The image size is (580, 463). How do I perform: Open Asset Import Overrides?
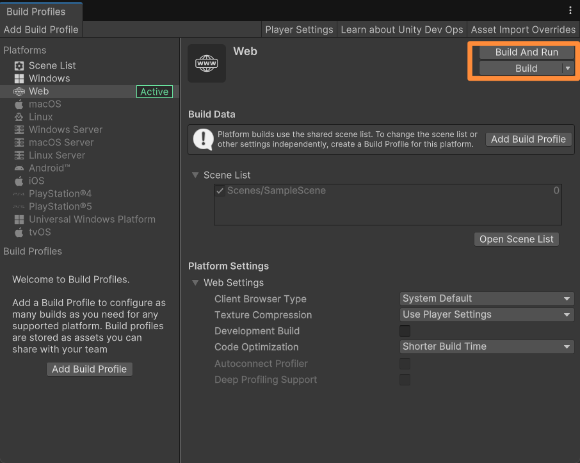pos(523,29)
